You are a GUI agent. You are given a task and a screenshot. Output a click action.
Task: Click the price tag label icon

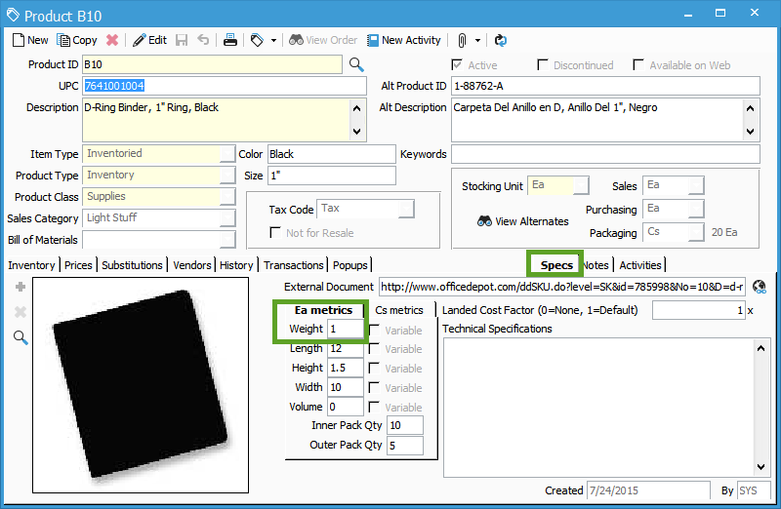pyautogui.click(x=257, y=40)
